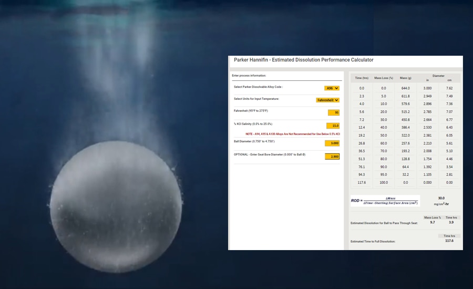This screenshot has height=289, width=473.
Task: Open the Parker Dissolvable Alloy Code dropdown
Action: tap(333, 88)
